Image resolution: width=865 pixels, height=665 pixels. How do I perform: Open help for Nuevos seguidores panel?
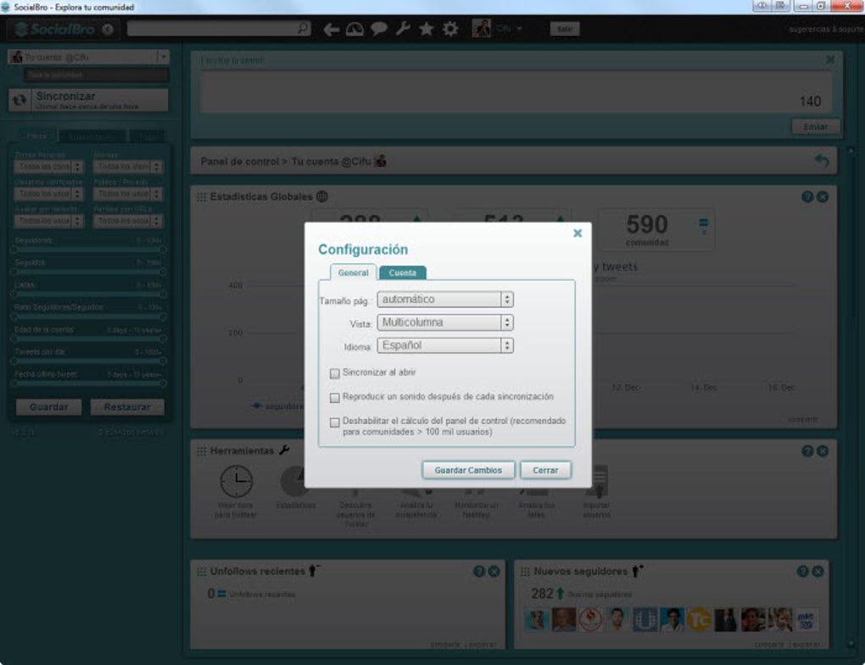(x=802, y=572)
